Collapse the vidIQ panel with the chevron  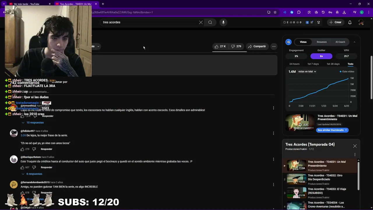(x=354, y=42)
